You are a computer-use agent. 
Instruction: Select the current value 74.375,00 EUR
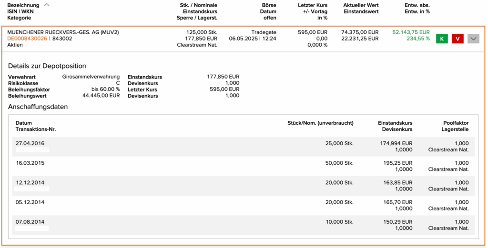(x=360, y=32)
